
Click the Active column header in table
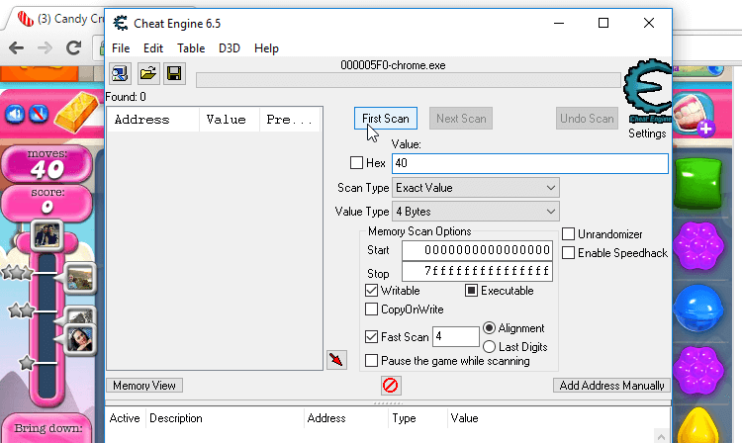(x=125, y=418)
